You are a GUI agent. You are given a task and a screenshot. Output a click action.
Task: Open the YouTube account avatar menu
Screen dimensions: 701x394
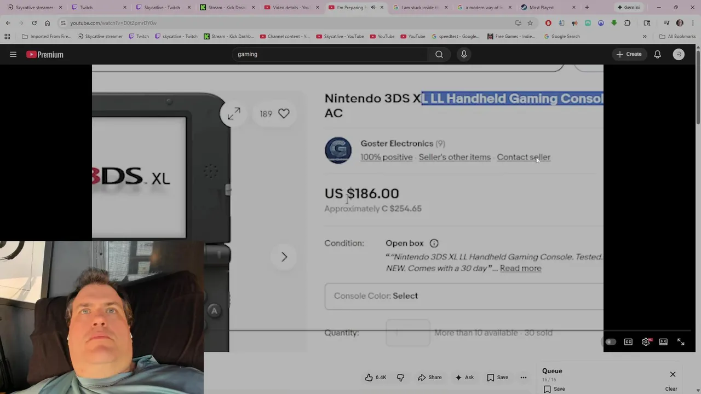679,54
